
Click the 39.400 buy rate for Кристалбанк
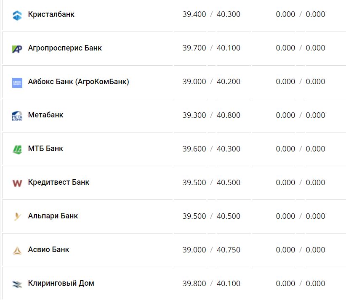pyautogui.click(x=194, y=14)
